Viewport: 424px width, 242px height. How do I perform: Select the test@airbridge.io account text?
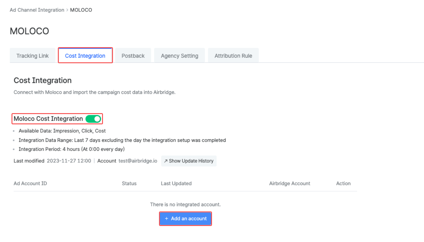click(138, 161)
